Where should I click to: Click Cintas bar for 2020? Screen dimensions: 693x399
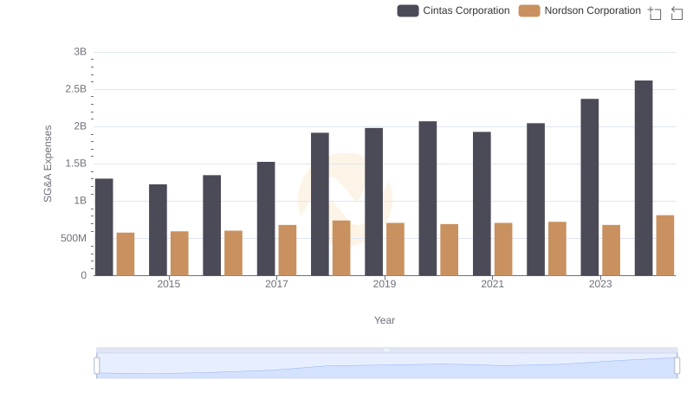[428, 198]
